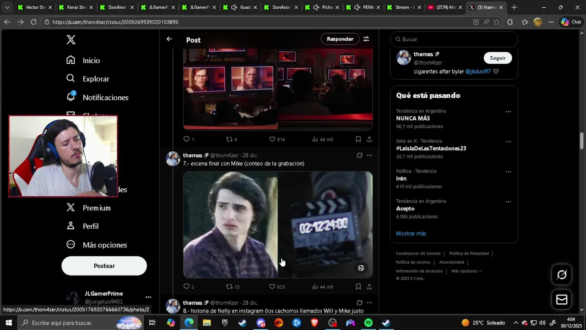586x330 pixels.
Task: View analytics showing 46 mil
Action: coord(322,139)
